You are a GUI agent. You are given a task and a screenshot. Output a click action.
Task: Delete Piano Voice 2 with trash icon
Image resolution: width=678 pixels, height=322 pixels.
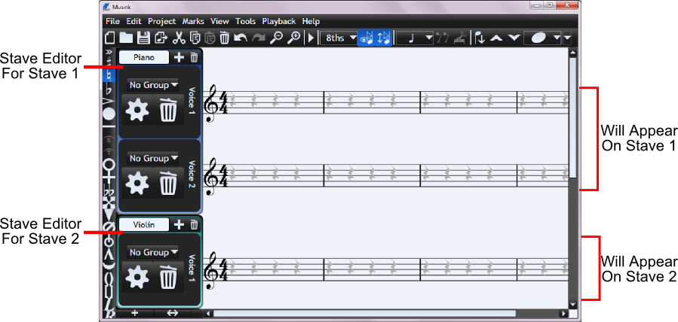(x=168, y=184)
